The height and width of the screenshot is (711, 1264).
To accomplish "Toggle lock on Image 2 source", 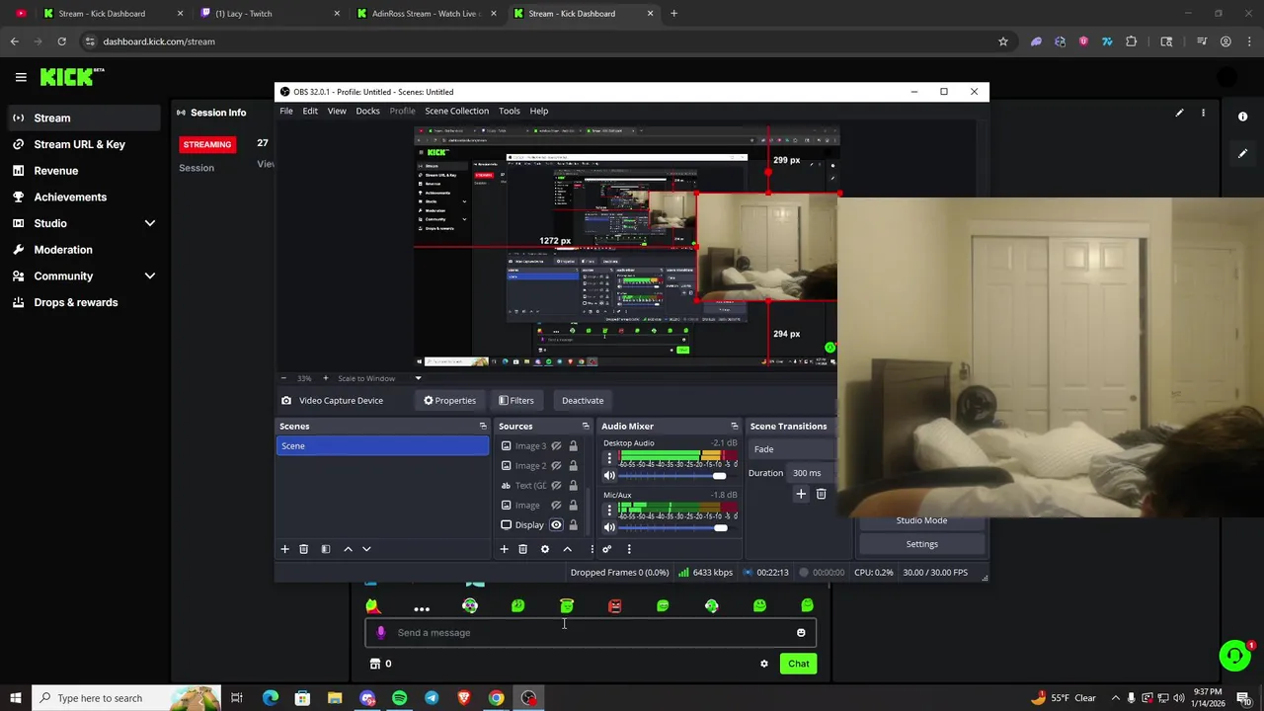I will pyautogui.click(x=573, y=466).
